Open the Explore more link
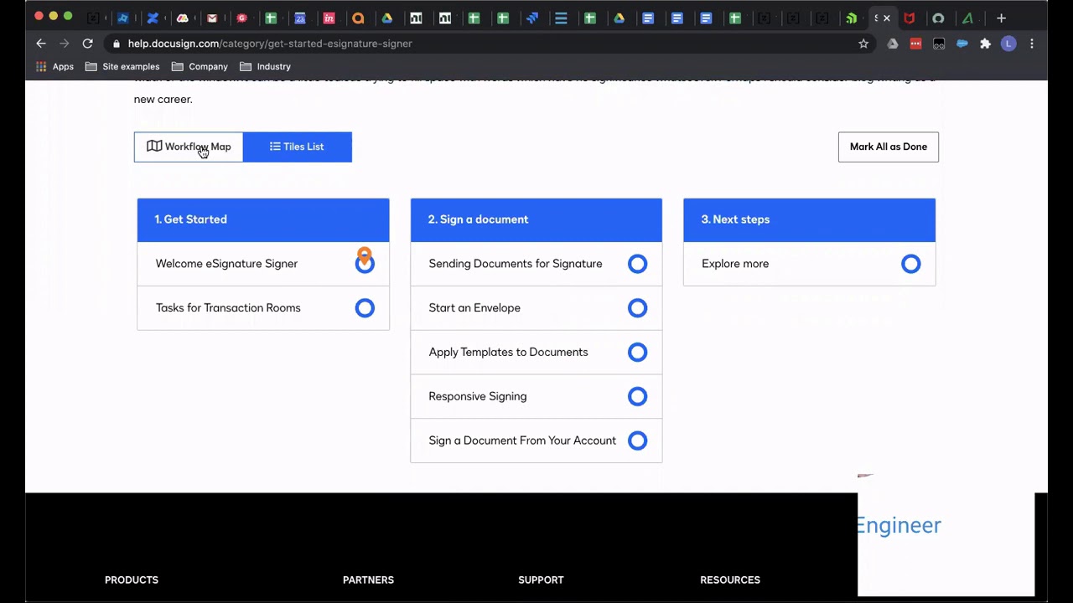 [x=735, y=264]
